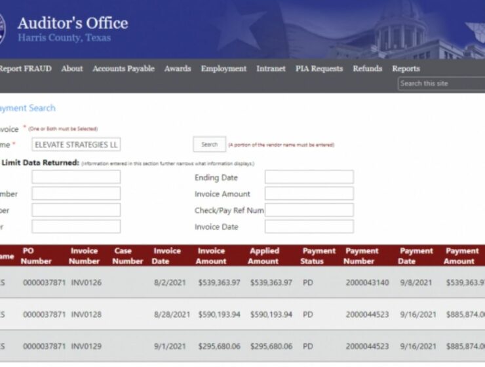
Task: Click the Intranet navigation link
Action: point(271,69)
